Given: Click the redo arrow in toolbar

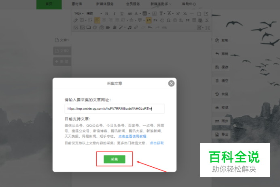Looking at the screenshot, I should [157, 27].
